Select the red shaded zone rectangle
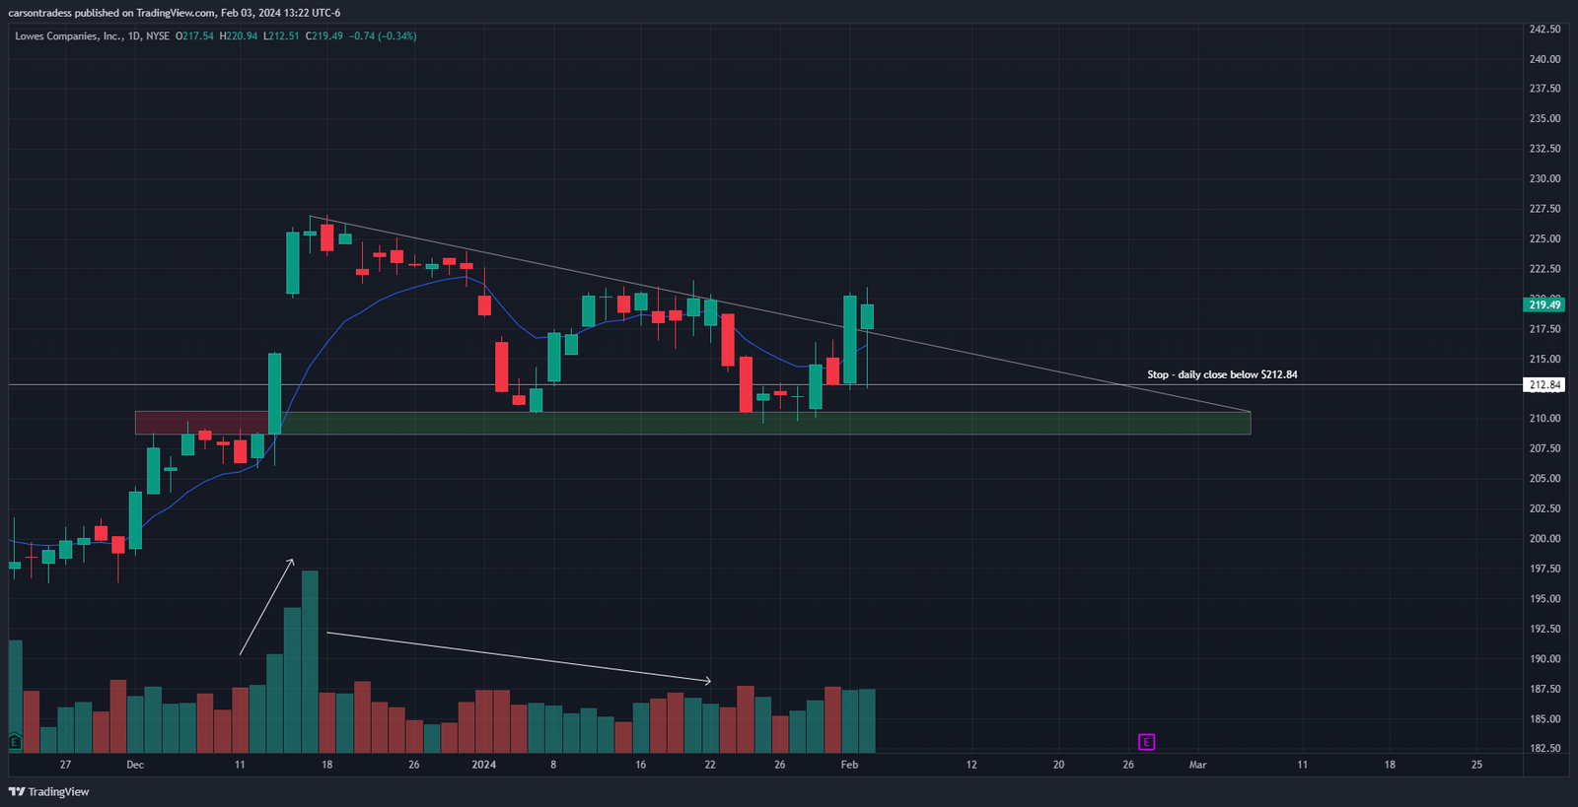1578x807 pixels. (x=201, y=423)
